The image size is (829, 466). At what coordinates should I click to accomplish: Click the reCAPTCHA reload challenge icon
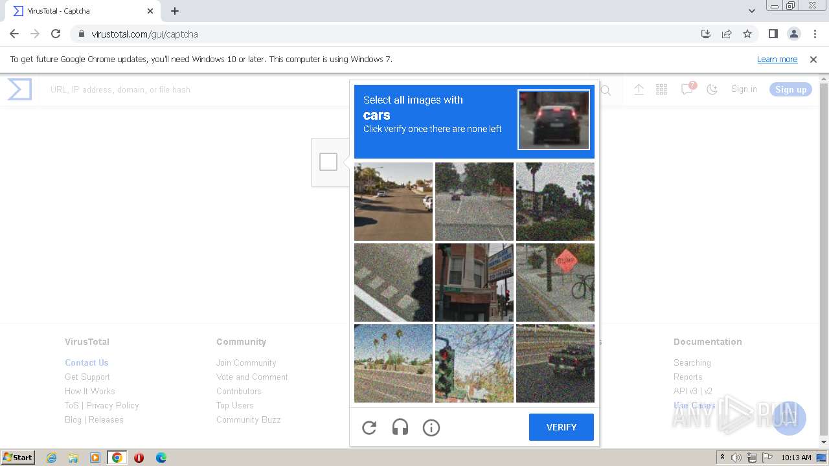click(x=369, y=427)
